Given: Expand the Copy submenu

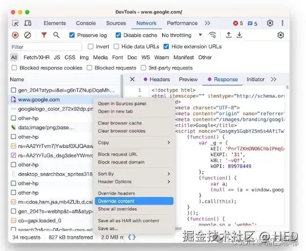Looking at the screenshot, I should (134, 142).
